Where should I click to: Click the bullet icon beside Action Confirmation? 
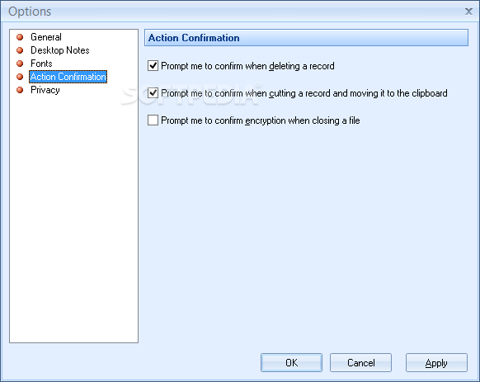pyautogui.click(x=20, y=77)
